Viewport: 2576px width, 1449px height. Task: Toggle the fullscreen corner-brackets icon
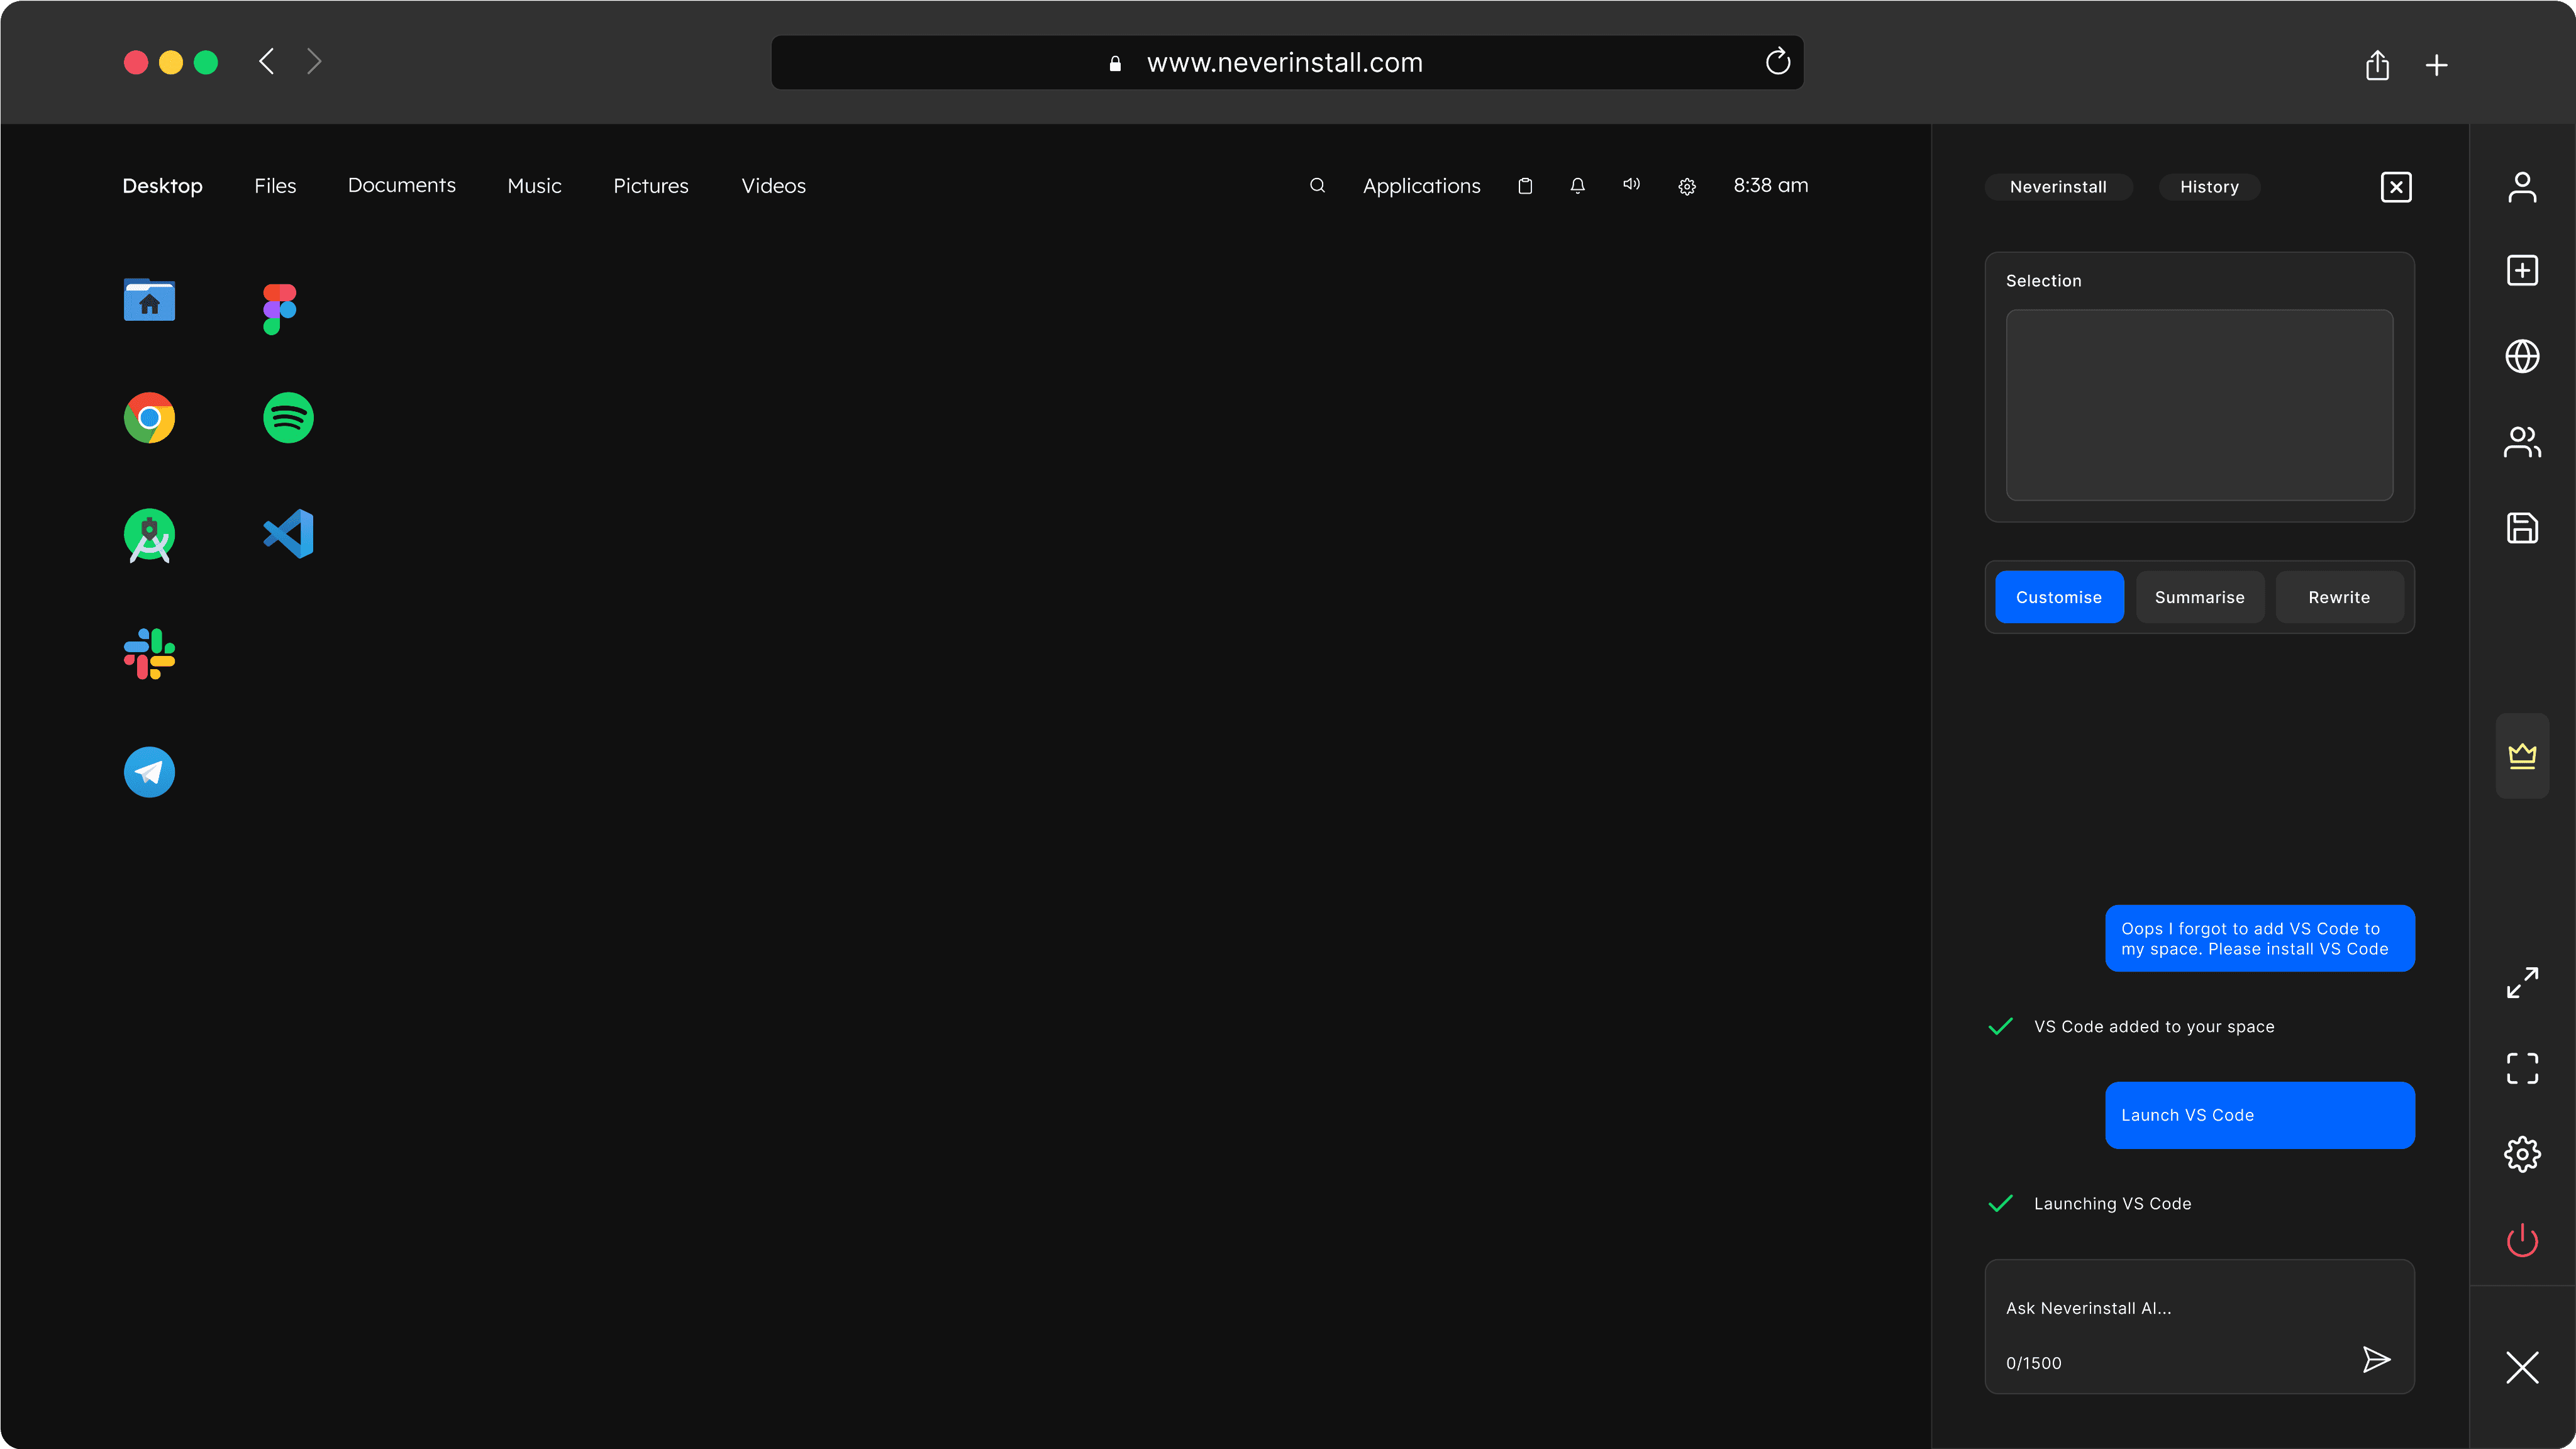2522,1068
